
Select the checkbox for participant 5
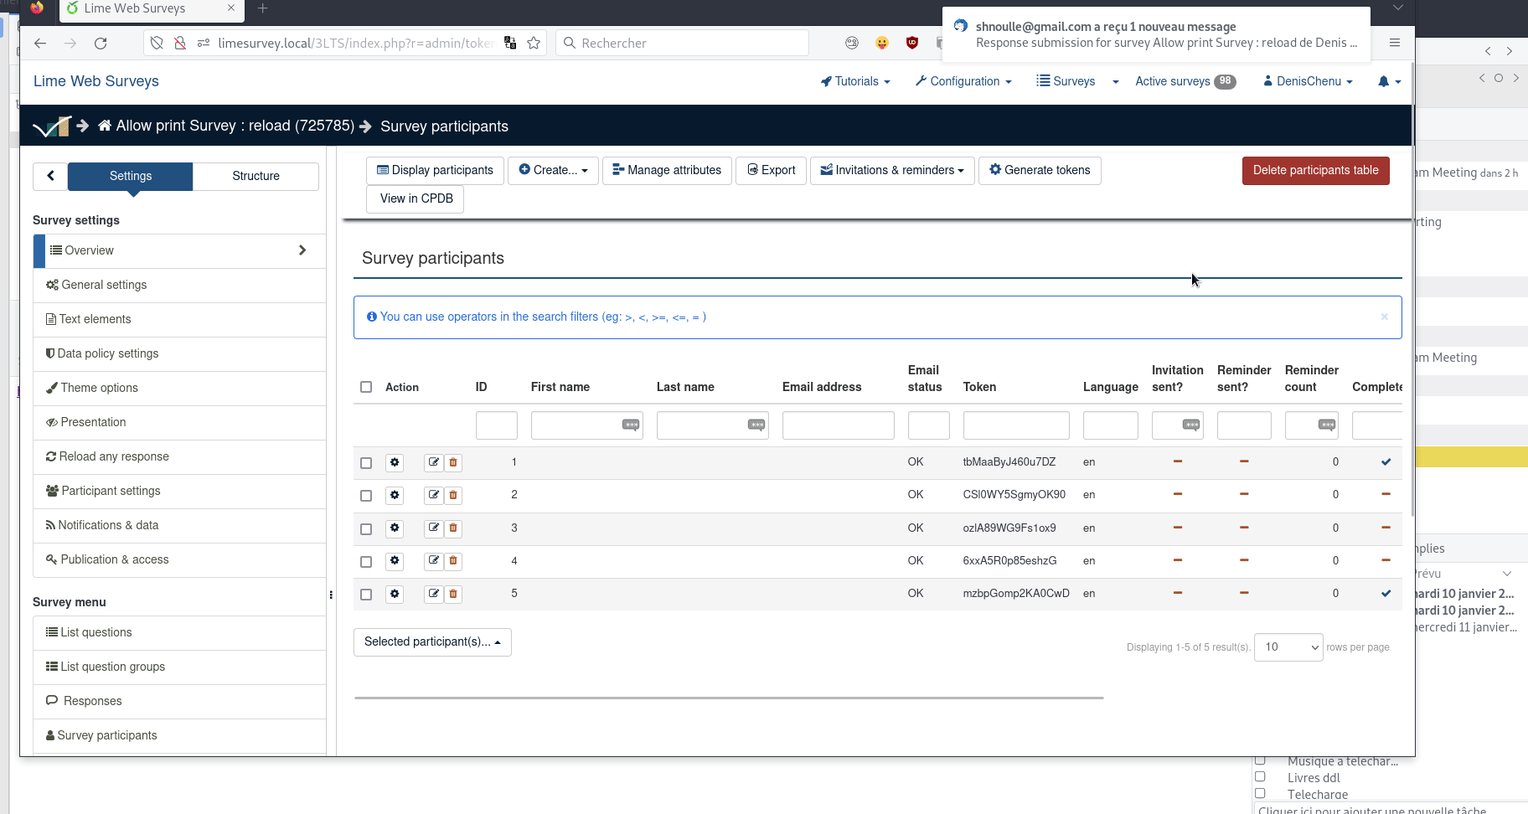click(366, 595)
